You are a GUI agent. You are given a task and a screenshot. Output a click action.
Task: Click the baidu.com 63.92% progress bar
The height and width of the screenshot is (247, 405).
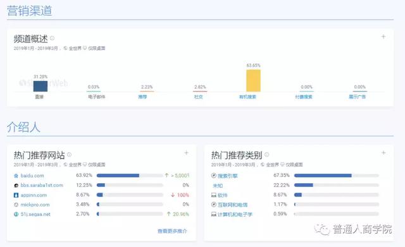130,176
